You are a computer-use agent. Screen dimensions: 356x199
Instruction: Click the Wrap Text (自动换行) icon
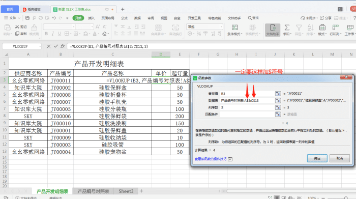click(175, 27)
